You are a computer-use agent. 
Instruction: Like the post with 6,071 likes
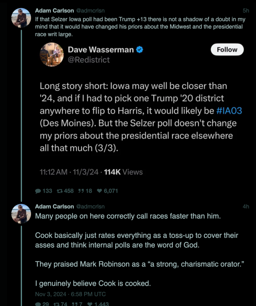[99, 191]
